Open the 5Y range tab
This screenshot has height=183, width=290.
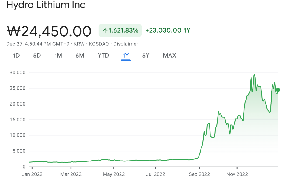click(146, 56)
